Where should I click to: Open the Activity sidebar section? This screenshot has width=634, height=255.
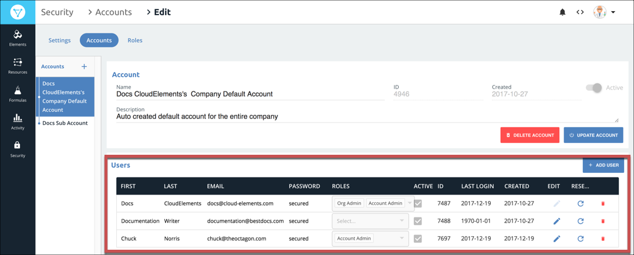[18, 122]
